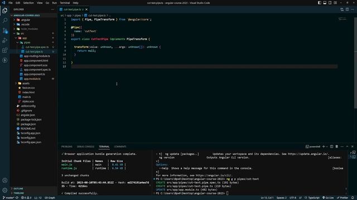This screenshot has width=357, height=200.
Task: Toggle the bottom panel visibility
Action: pyautogui.click(x=325, y=3)
